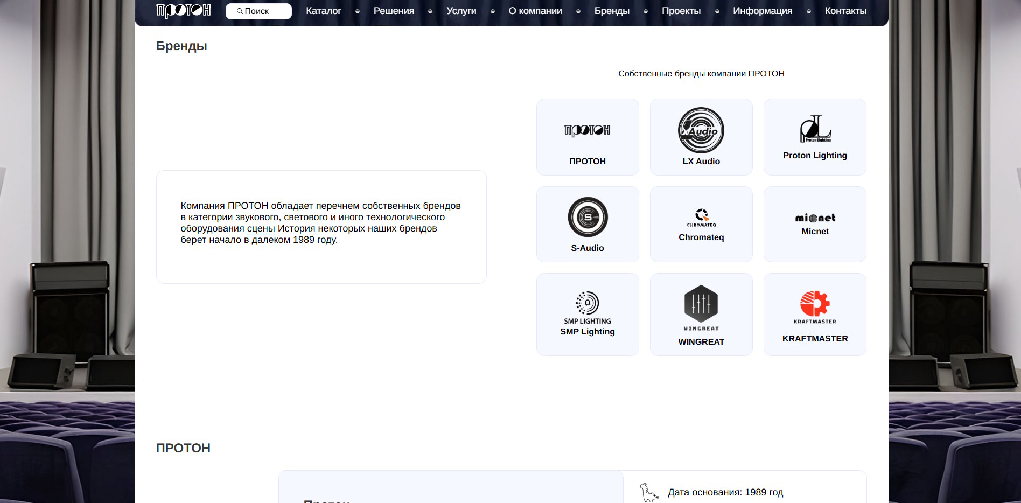Select the Micnet brand label
The height and width of the screenshot is (503, 1021).
(x=815, y=232)
